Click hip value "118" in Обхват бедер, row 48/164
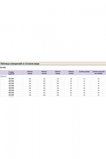The image size is (106, 159). click(x=58, y=79)
